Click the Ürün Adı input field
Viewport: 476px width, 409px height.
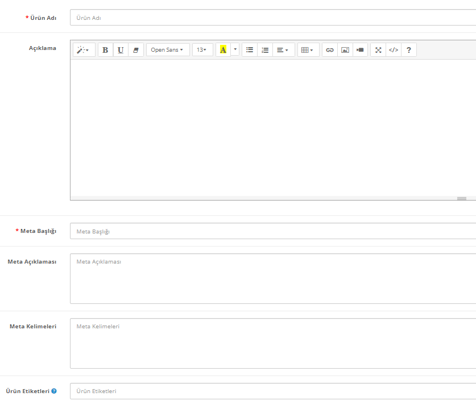[273, 18]
